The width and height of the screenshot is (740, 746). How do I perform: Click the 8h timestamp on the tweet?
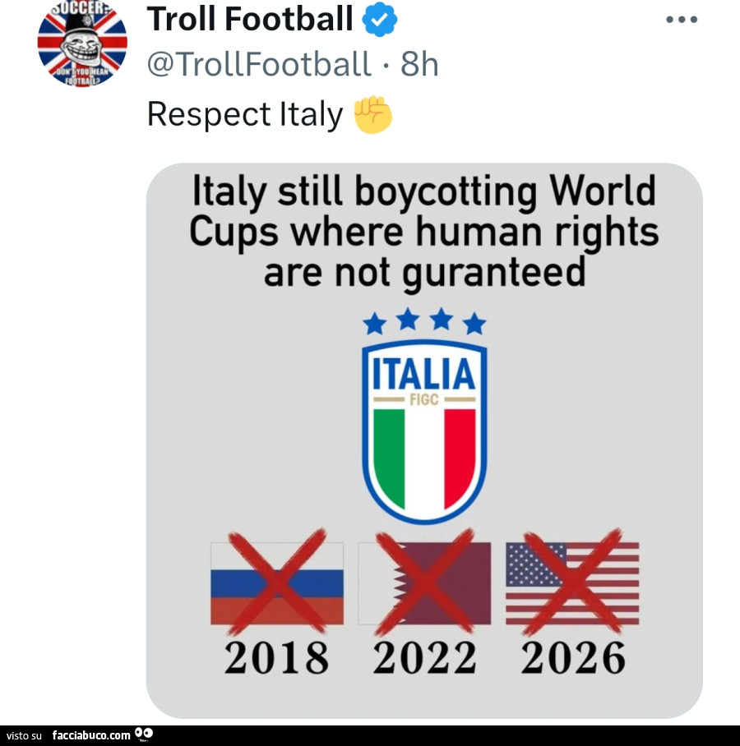coord(419,64)
